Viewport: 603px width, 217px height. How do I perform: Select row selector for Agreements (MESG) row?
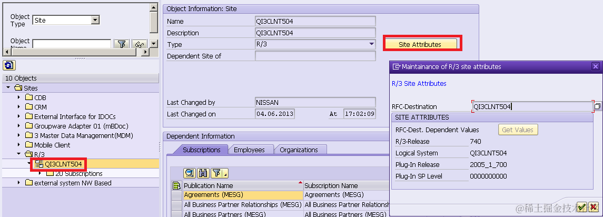pyautogui.click(x=176, y=195)
